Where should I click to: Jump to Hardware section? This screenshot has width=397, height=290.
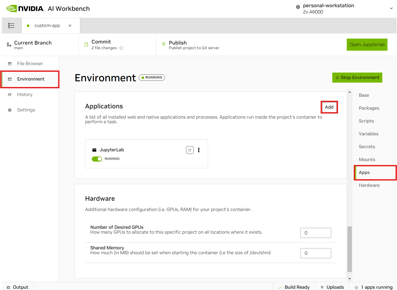369,185
